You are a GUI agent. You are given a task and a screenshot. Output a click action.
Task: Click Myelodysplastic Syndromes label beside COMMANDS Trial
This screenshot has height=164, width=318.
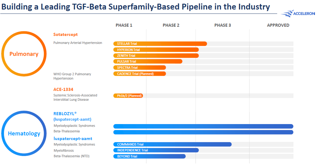(x=74, y=145)
